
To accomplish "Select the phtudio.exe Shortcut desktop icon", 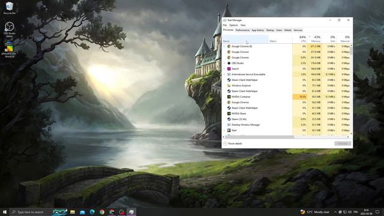I will click(10, 50).
